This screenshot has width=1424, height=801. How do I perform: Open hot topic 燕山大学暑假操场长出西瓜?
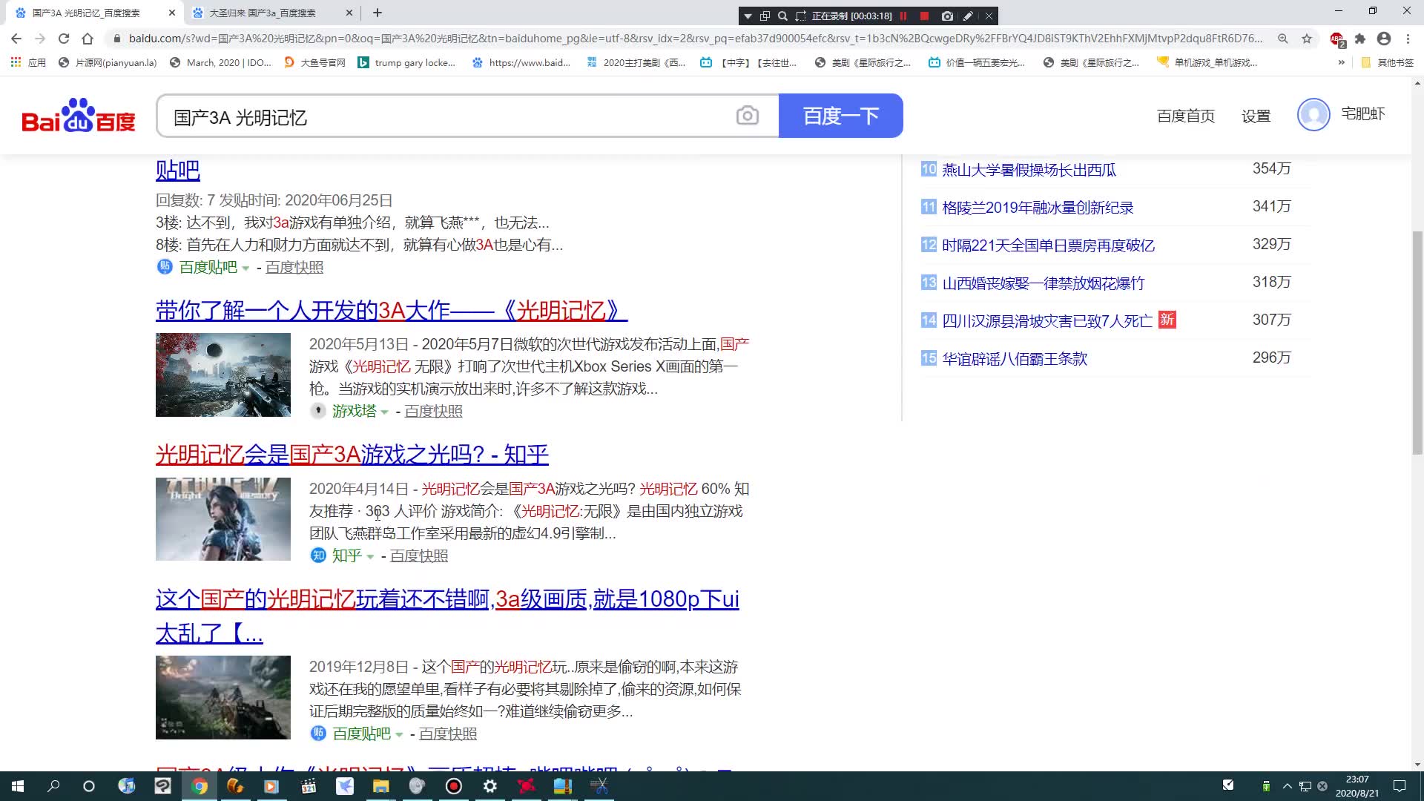point(1029,170)
